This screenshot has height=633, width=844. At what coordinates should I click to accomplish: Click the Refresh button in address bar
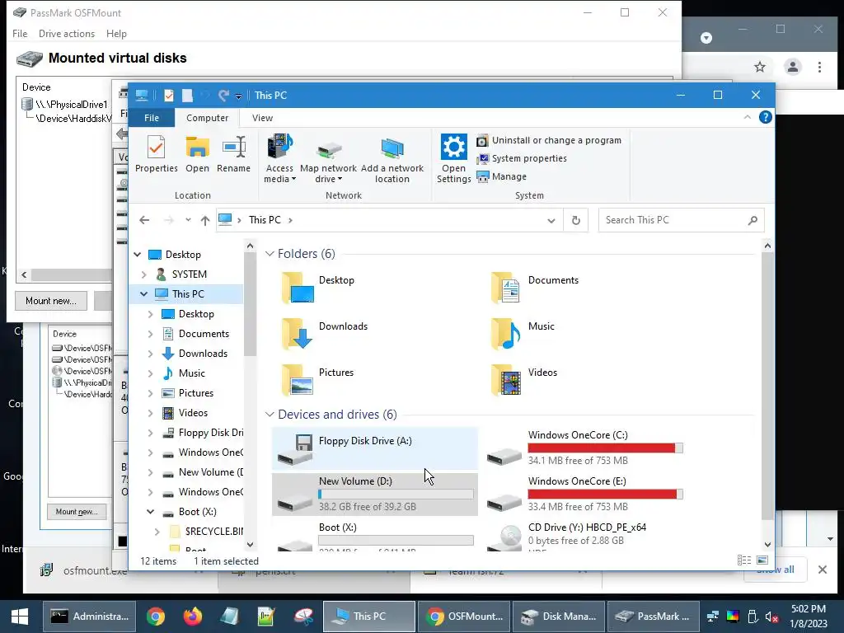(576, 220)
